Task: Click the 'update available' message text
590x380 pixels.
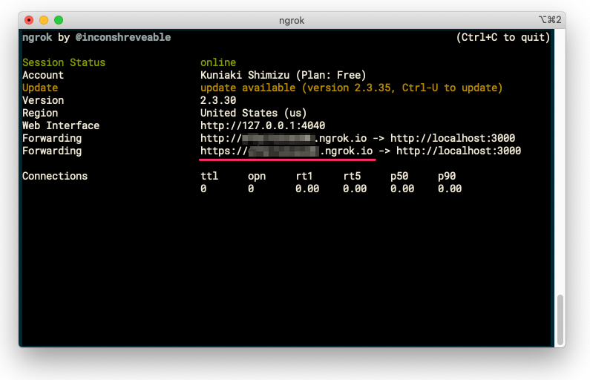Action: tap(352, 88)
